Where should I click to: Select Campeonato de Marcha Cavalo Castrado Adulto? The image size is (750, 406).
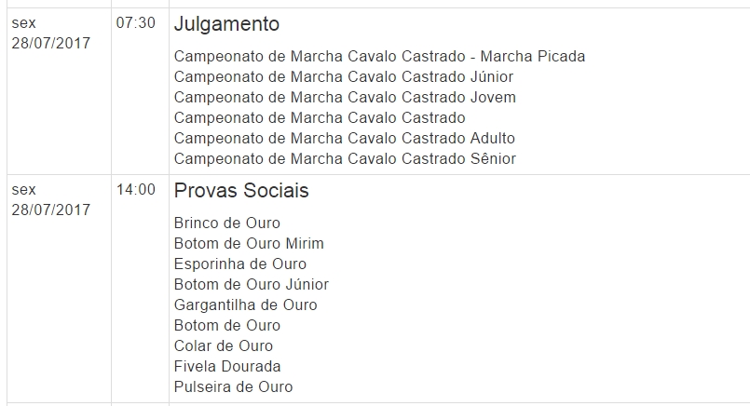pyautogui.click(x=345, y=139)
